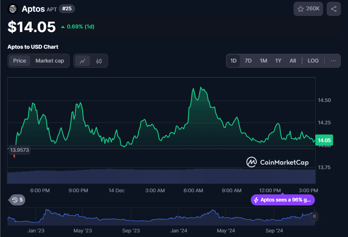Choose the 7D time range

pos(248,61)
